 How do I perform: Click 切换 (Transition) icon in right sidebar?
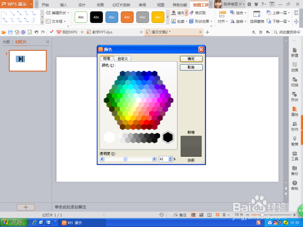[295, 82]
